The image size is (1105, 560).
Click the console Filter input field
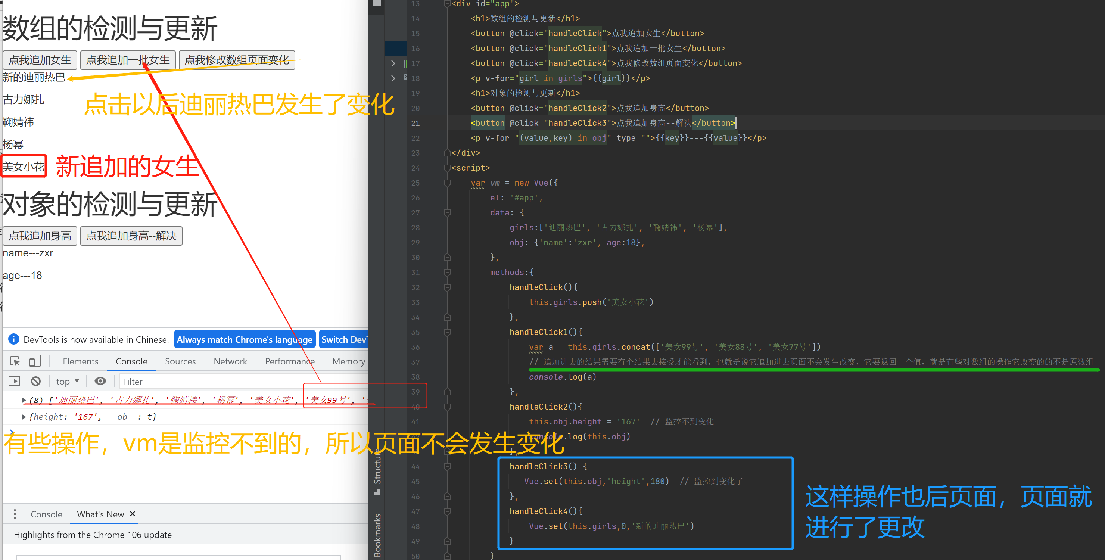[x=240, y=382]
